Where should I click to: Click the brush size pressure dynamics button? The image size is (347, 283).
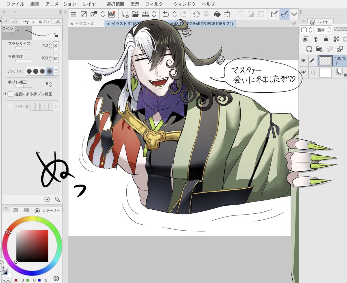[56, 45]
